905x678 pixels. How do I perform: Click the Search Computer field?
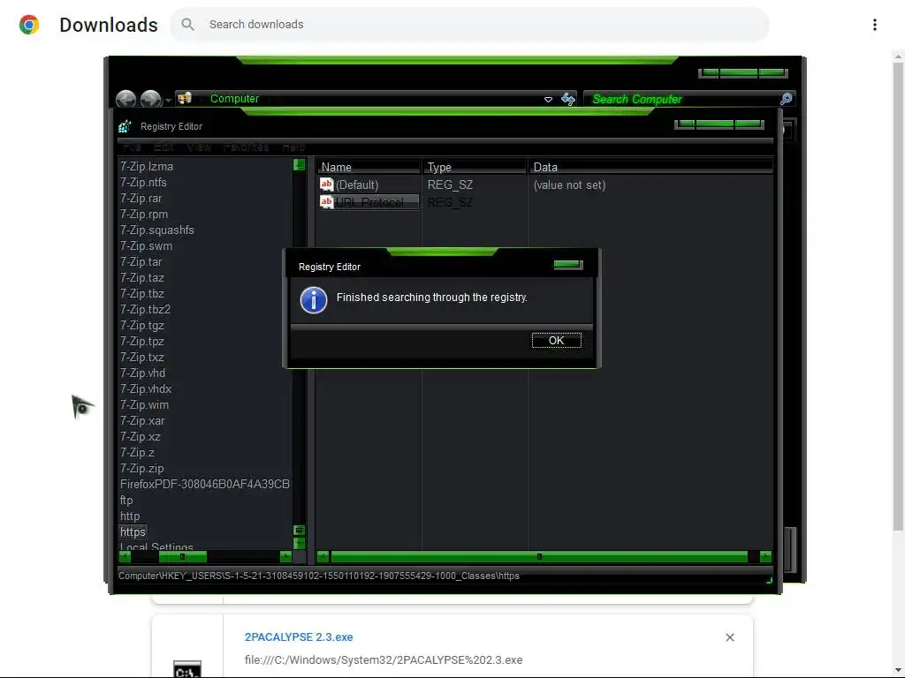681,99
